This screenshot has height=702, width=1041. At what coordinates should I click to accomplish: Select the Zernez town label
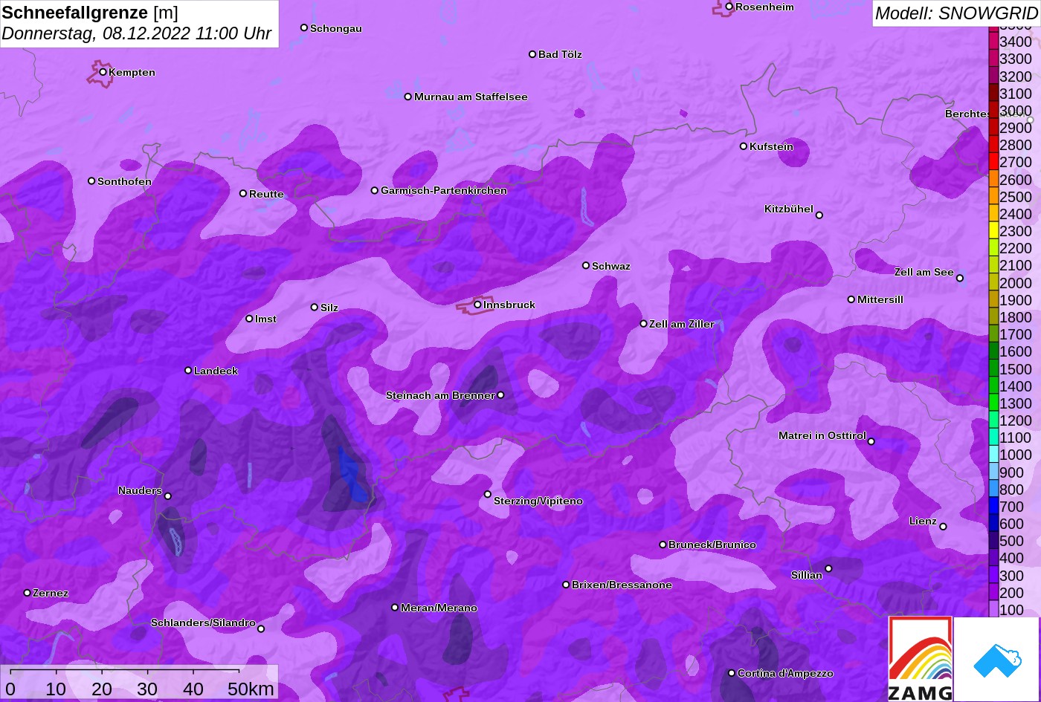pyautogui.click(x=51, y=593)
